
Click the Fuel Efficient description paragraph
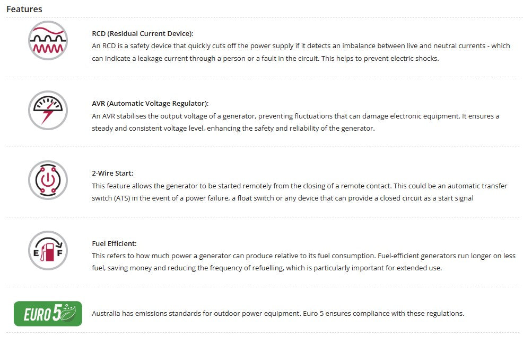click(x=303, y=262)
